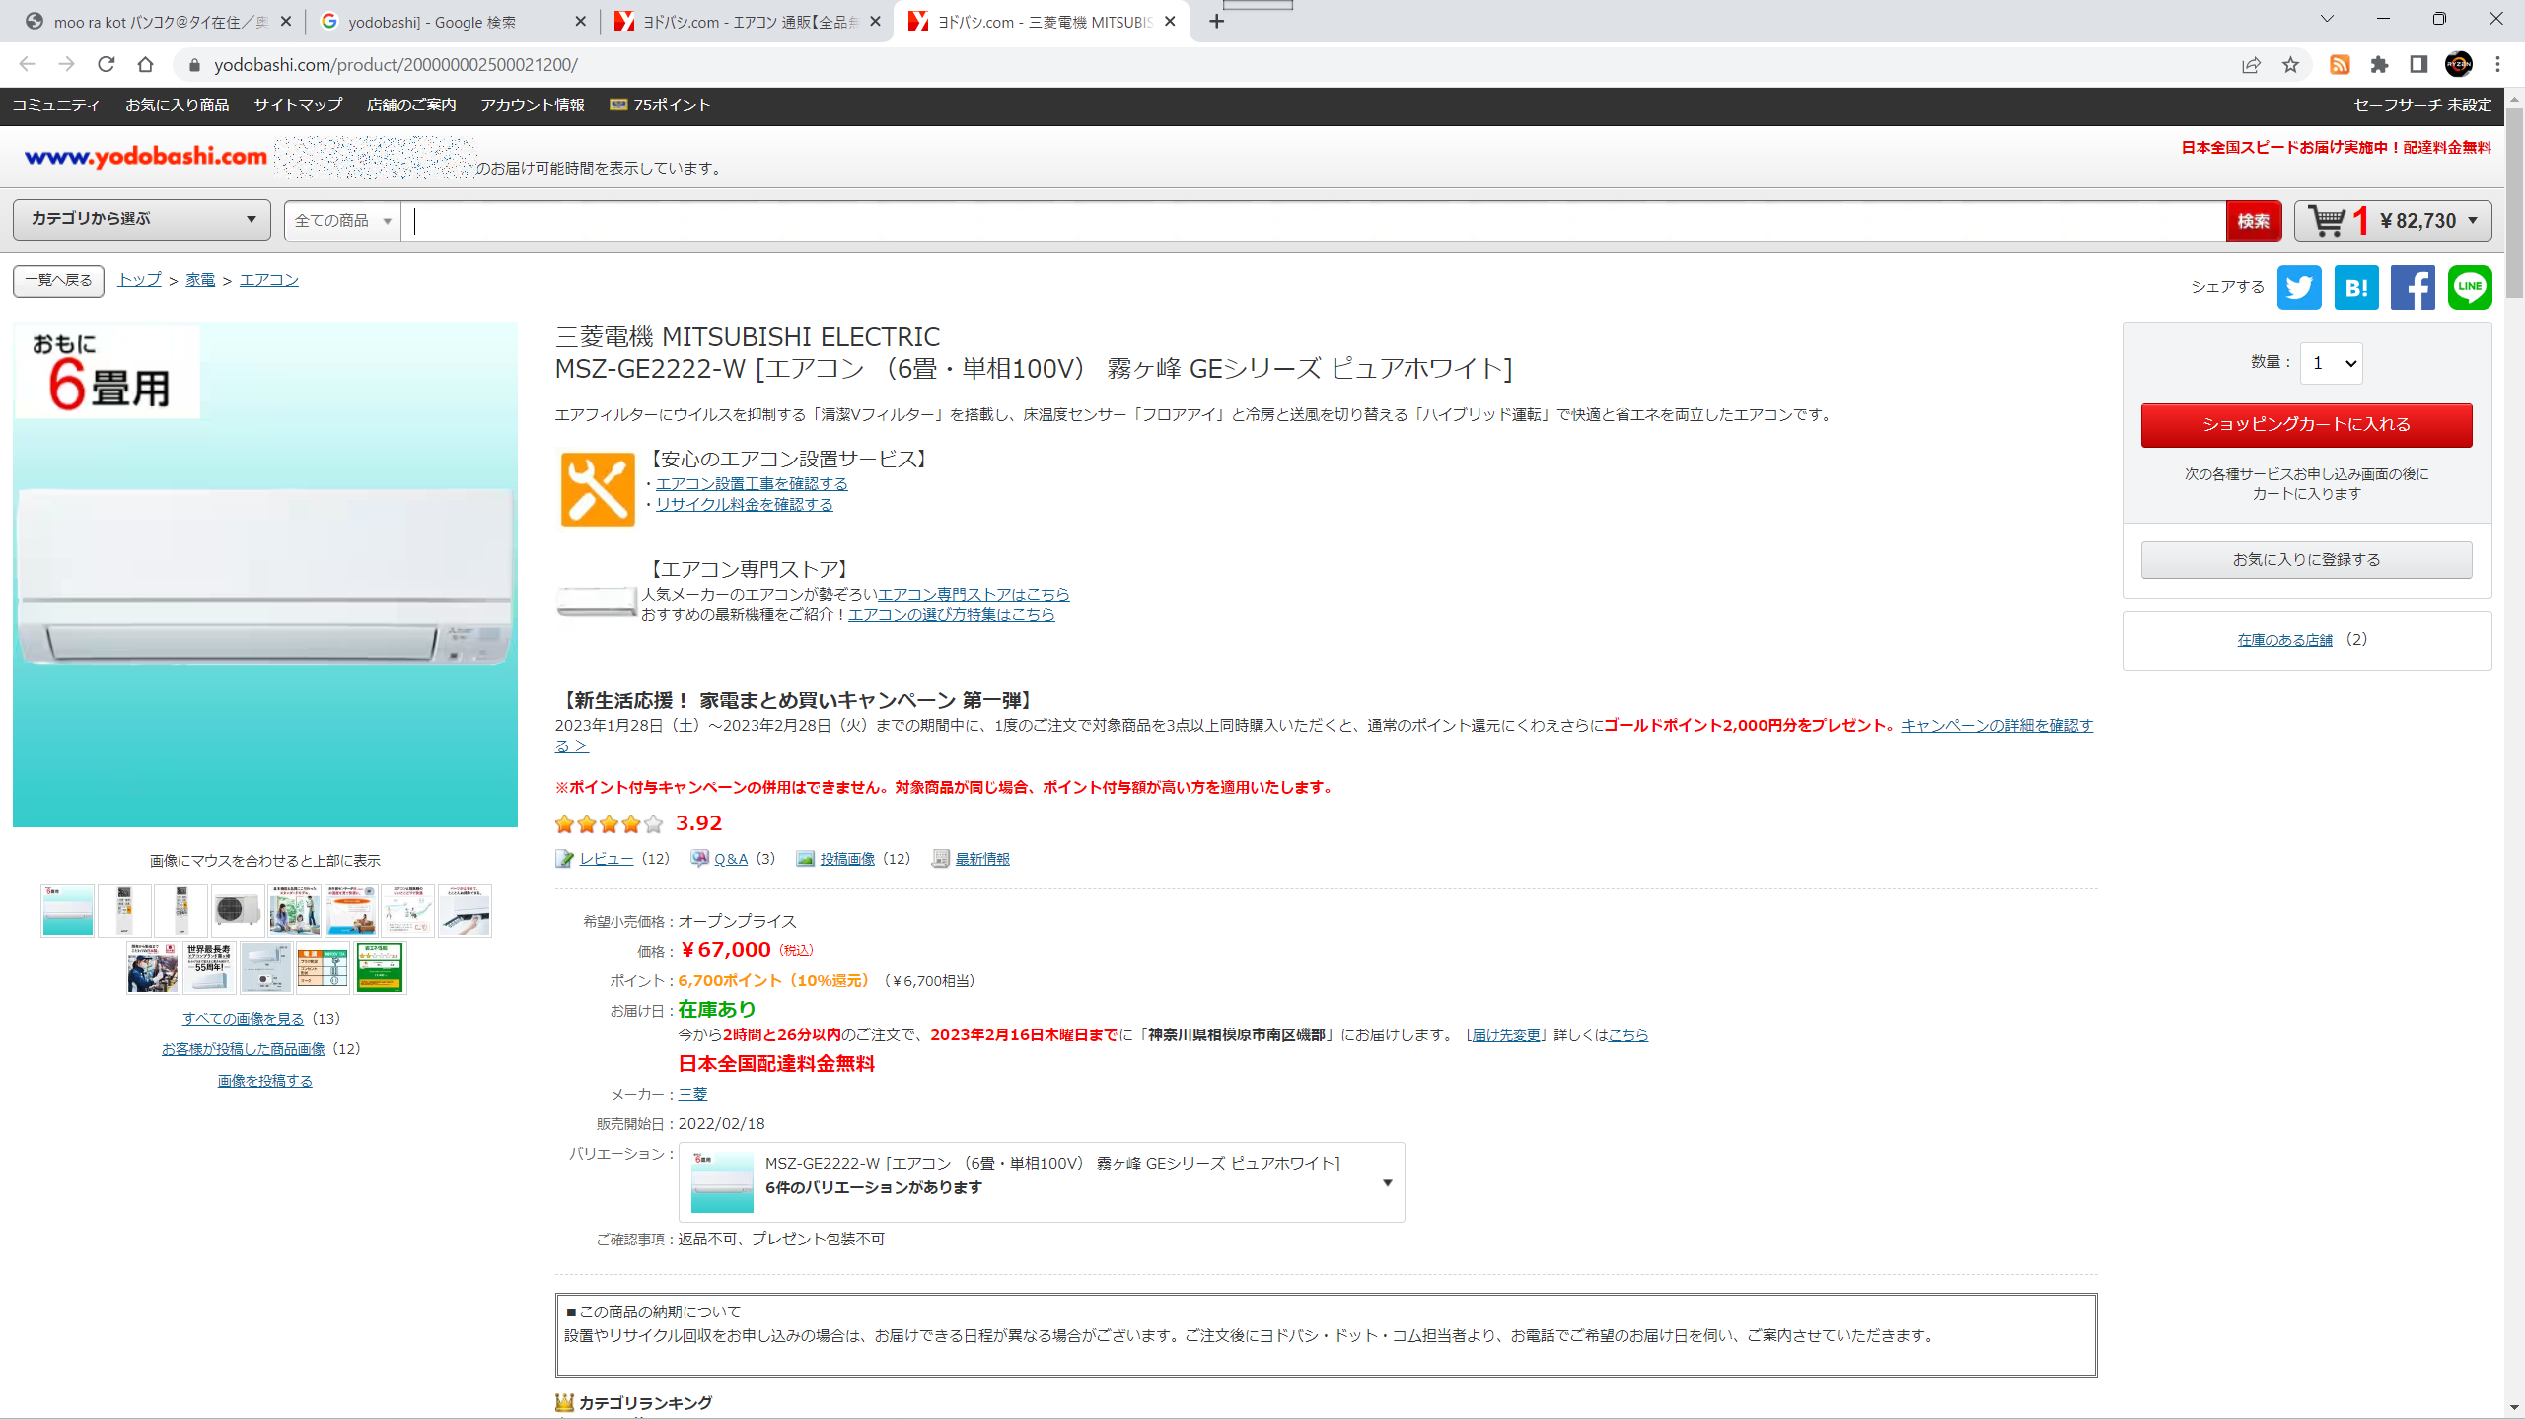
Task: Open browser extensions puzzle icon
Action: pyautogui.click(x=2379, y=65)
